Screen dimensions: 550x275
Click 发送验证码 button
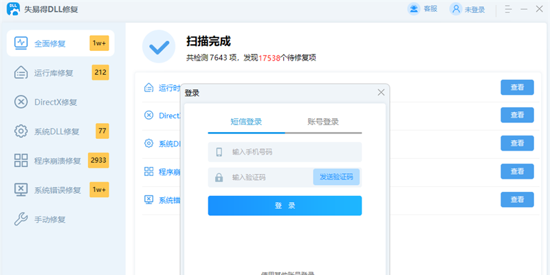coord(336,177)
